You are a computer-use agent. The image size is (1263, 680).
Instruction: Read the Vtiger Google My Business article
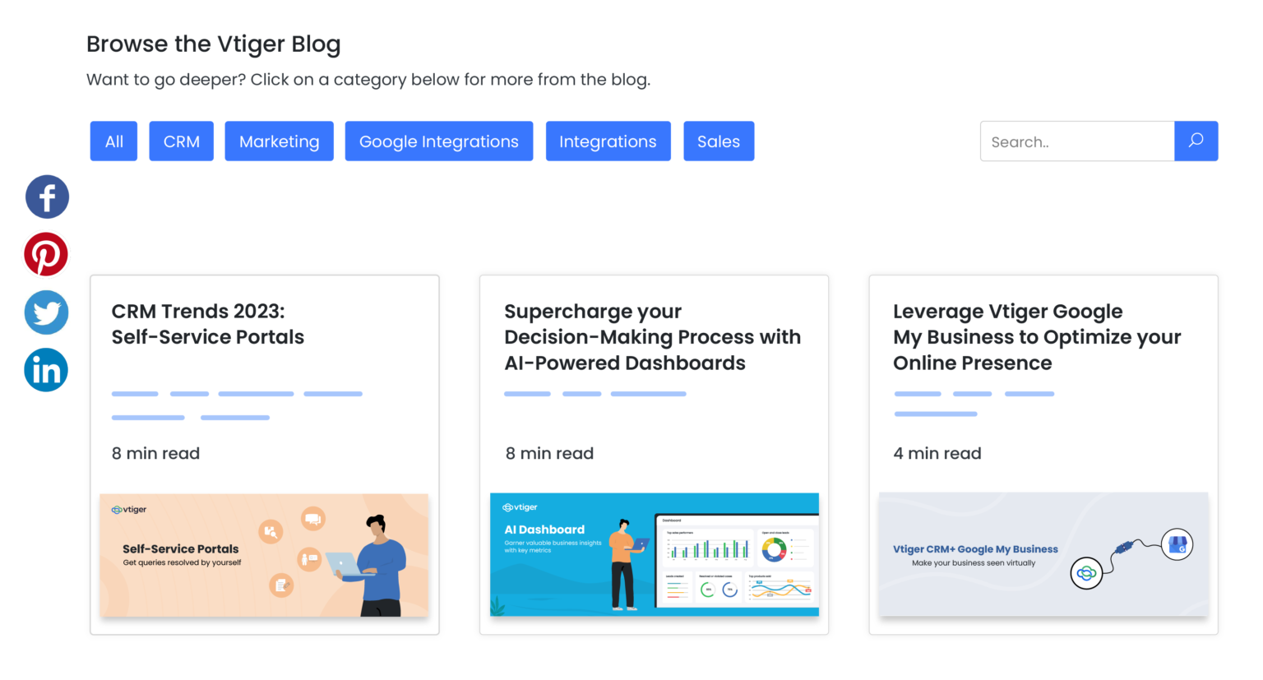(1037, 336)
